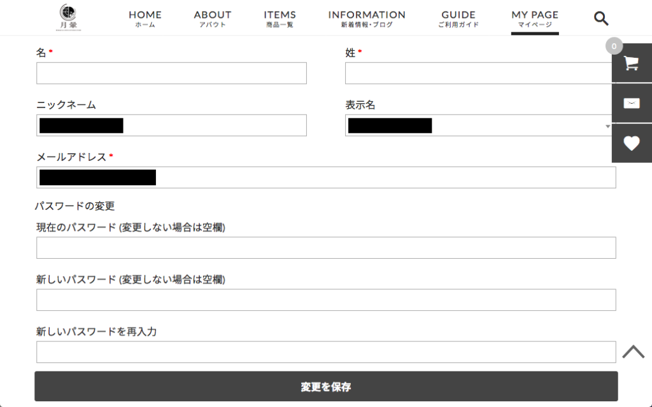
Task: Open the shopping cart icon
Action: [x=631, y=64]
